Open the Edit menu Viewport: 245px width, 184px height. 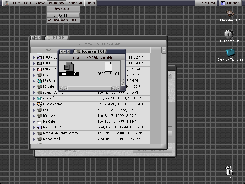tap(28, 3)
